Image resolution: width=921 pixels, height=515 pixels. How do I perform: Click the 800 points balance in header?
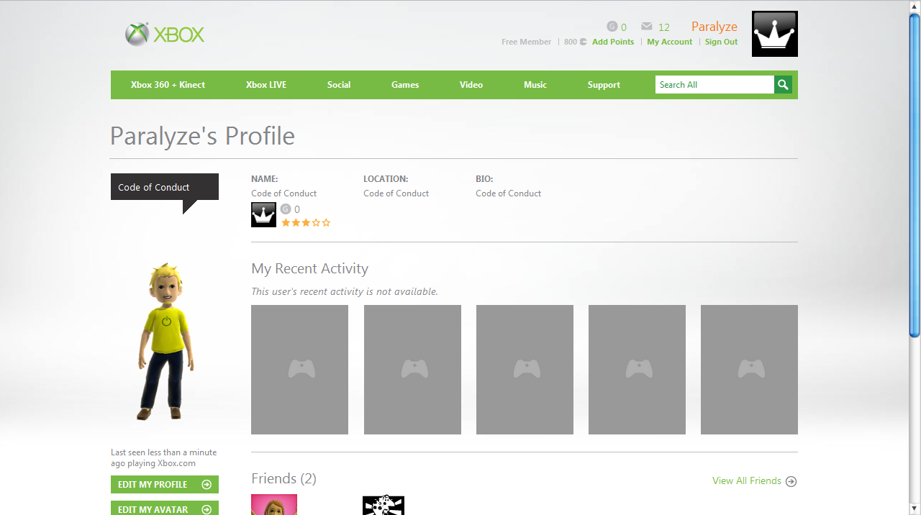pyautogui.click(x=576, y=42)
